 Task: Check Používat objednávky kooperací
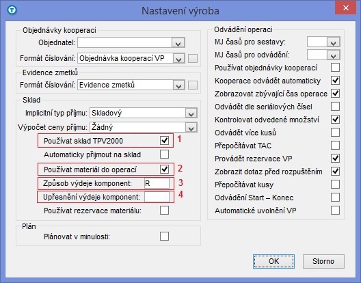point(335,68)
